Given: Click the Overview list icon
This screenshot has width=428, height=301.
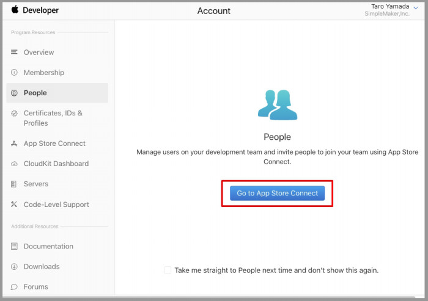Looking at the screenshot, I should [14, 52].
